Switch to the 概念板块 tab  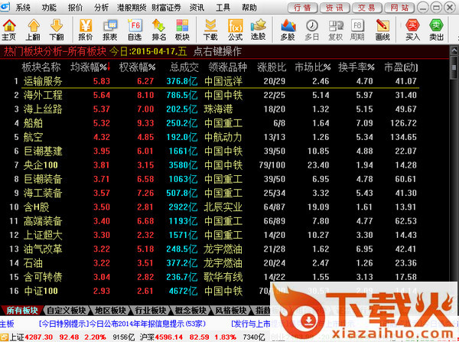(x=190, y=310)
